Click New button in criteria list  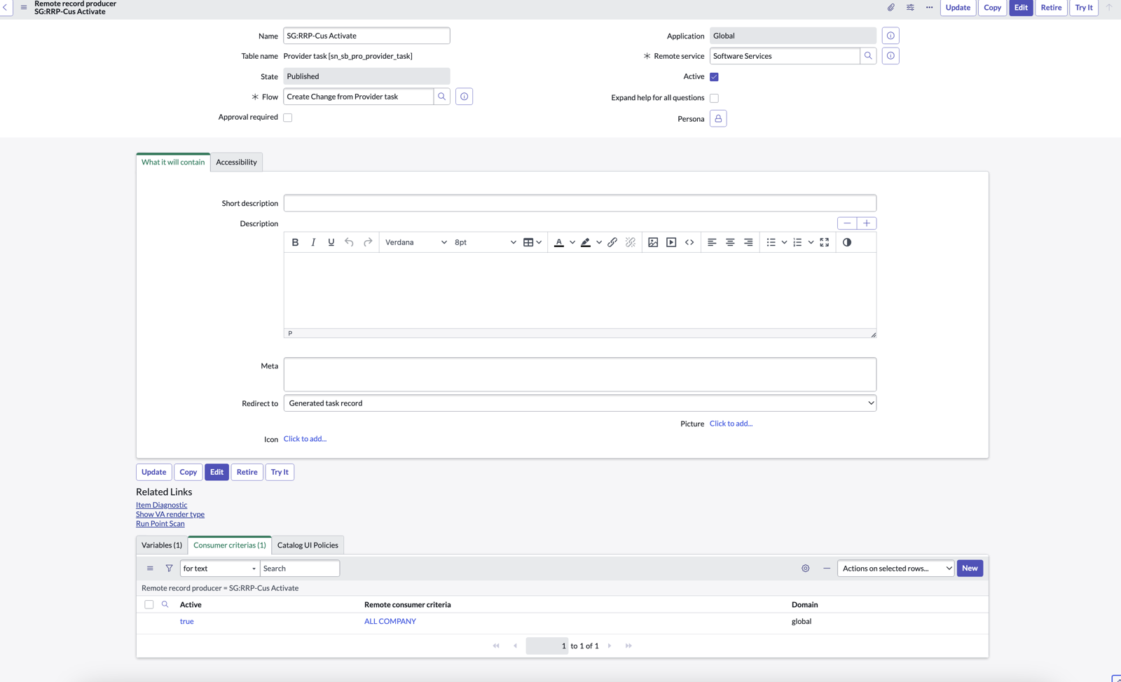coord(970,569)
